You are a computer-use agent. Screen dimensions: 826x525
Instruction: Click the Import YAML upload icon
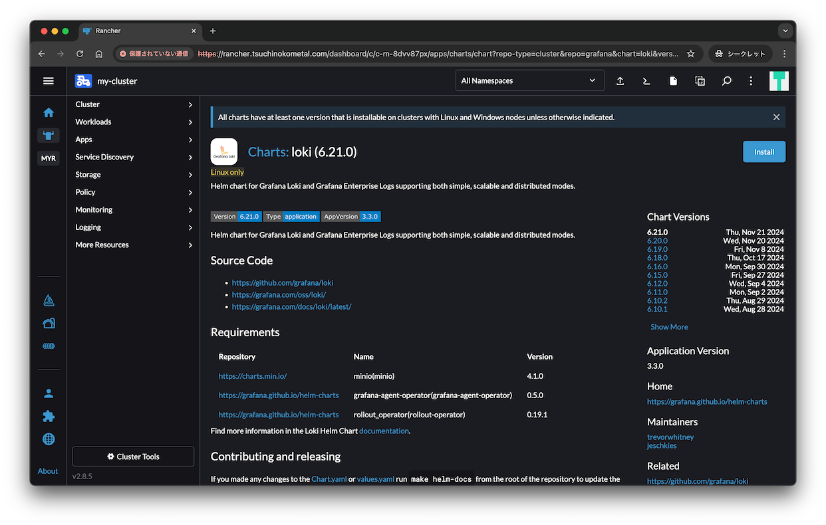click(x=620, y=81)
